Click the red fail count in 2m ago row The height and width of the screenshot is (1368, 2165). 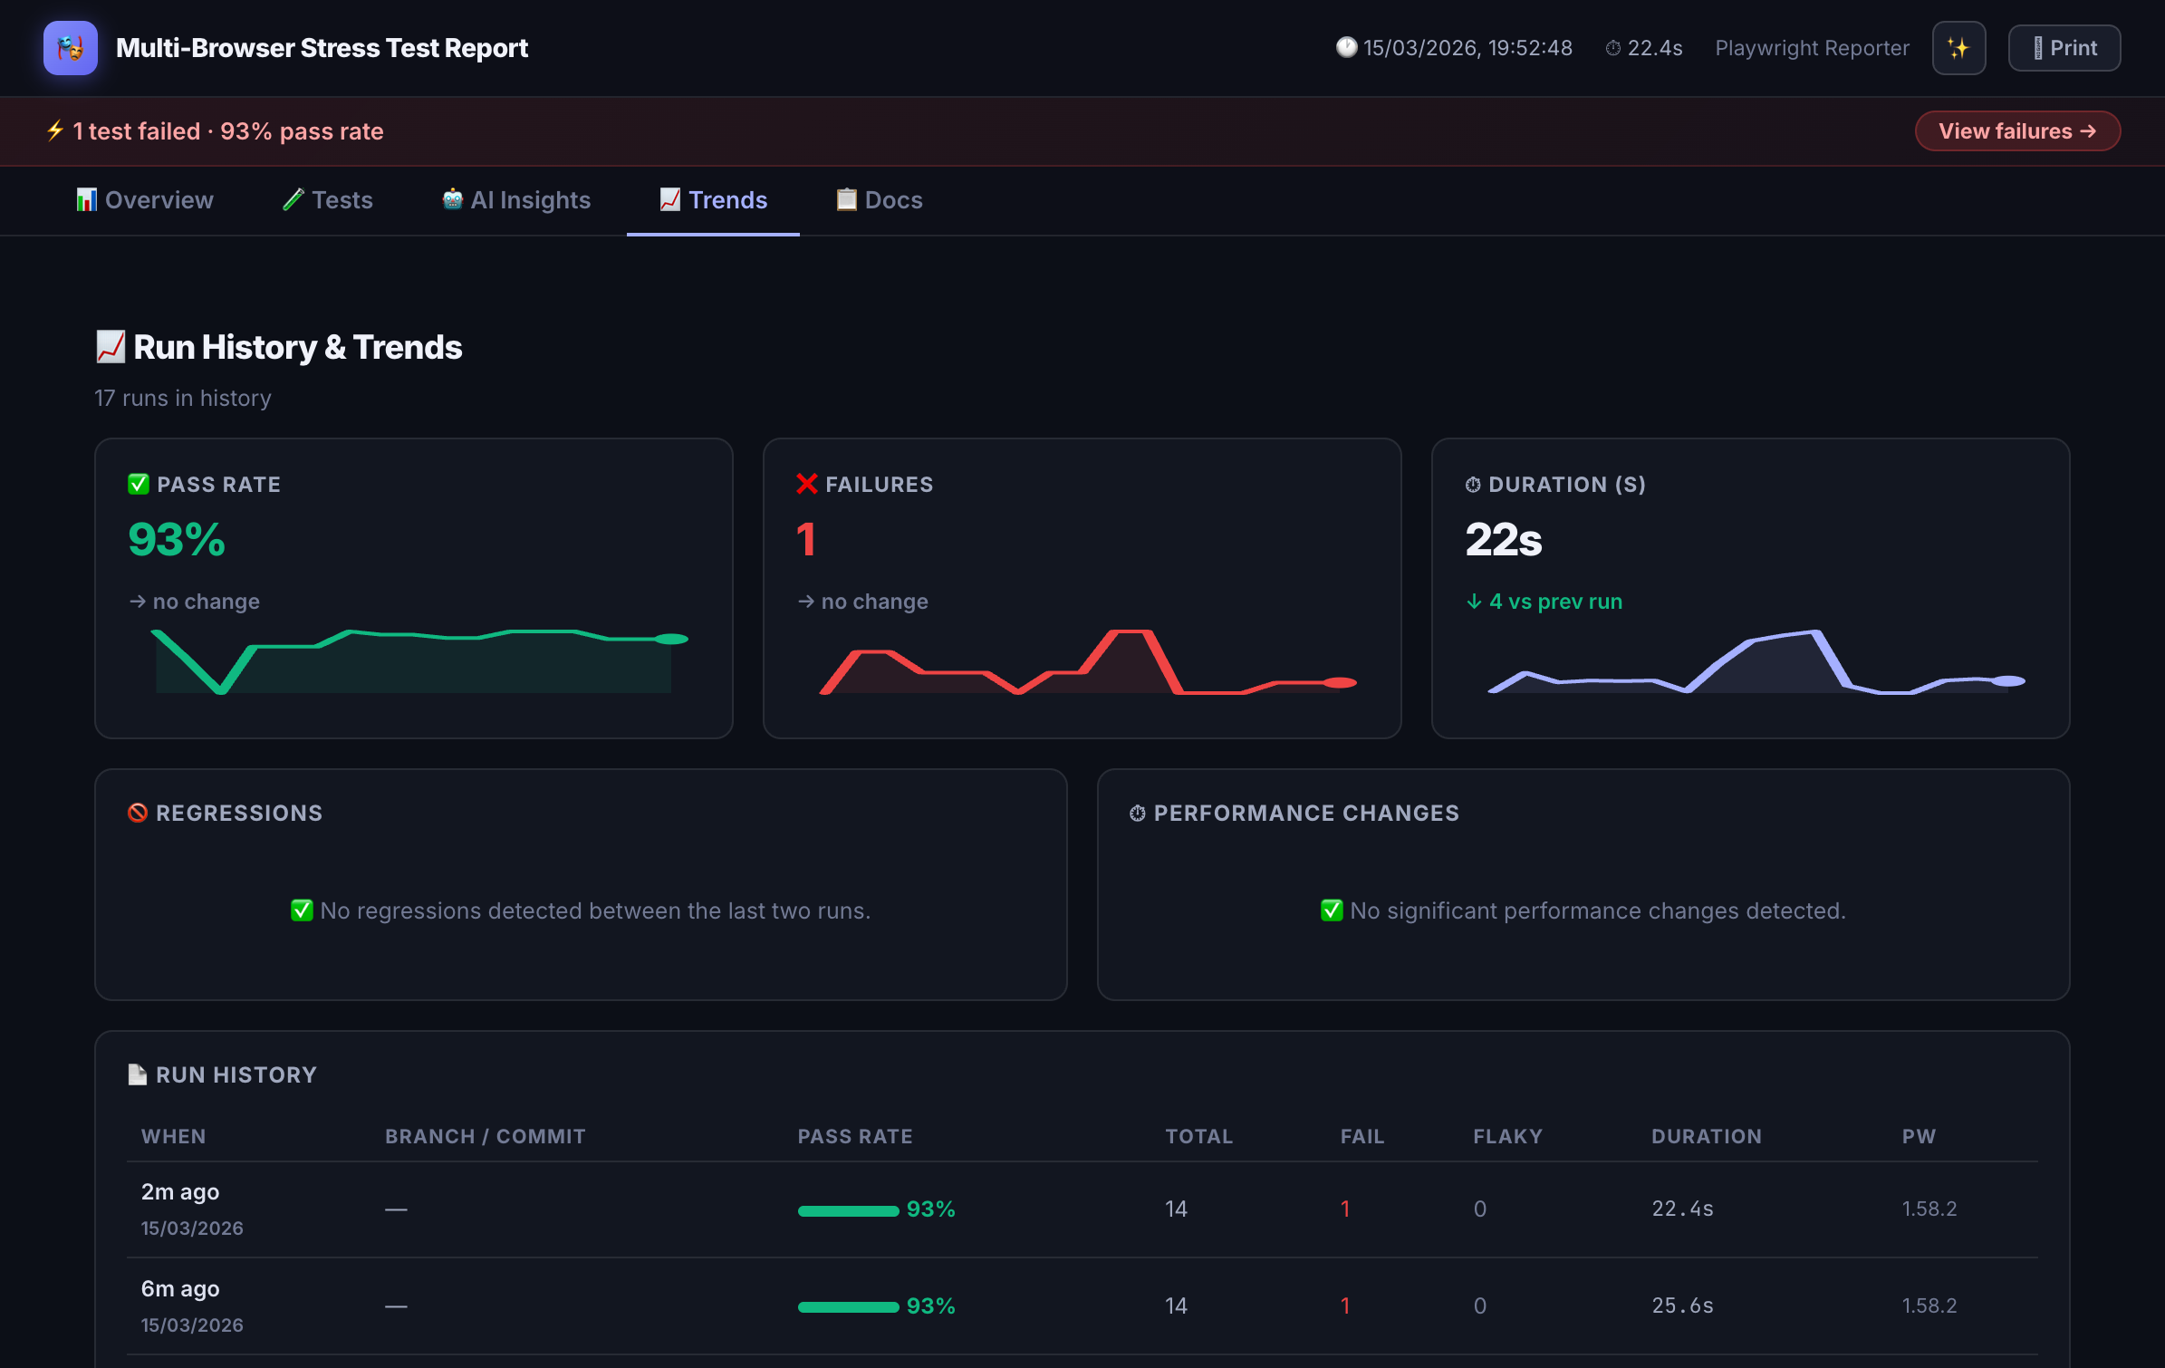coord(1345,1209)
